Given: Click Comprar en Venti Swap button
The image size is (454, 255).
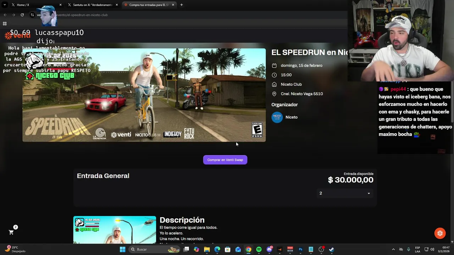Looking at the screenshot, I should point(225,160).
